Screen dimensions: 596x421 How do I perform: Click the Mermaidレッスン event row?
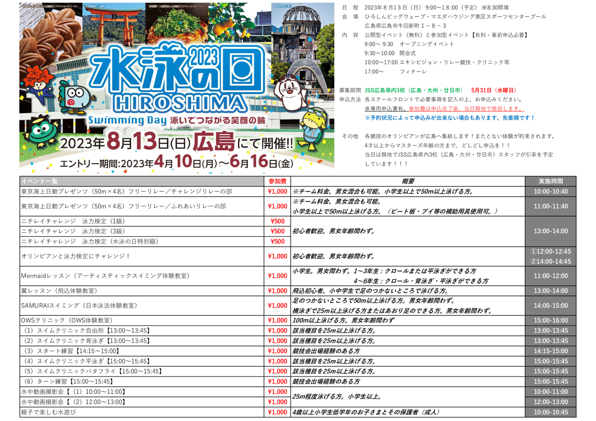(142, 276)
